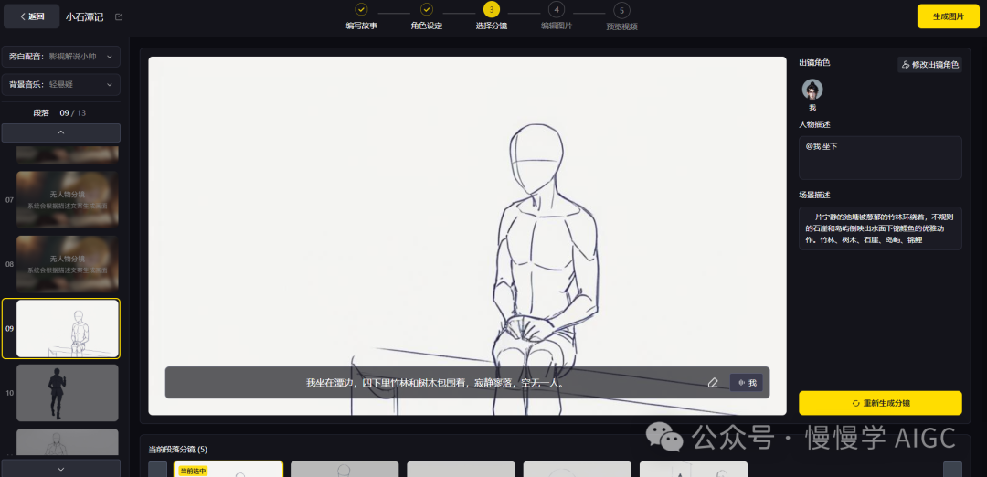This screenshot has width=987, height=477.
Task: Click the 生成图片 button
Action: tap(948, 16)
